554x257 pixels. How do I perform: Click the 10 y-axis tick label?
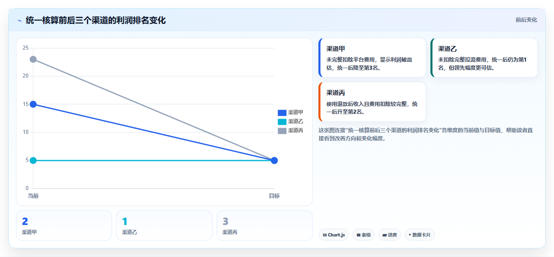click(26, 132)
